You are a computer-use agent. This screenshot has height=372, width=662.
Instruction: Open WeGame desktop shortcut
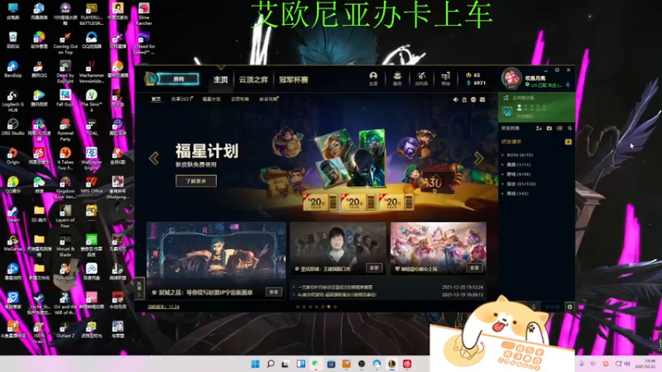point(13,242)
